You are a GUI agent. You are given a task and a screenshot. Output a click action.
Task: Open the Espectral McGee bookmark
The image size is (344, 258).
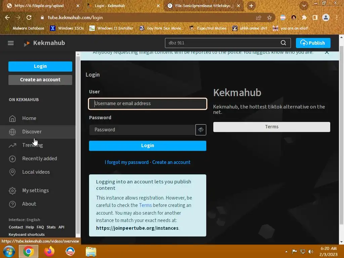208,28
